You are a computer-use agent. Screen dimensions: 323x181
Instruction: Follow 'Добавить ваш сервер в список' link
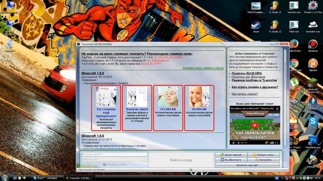point(203,68)
